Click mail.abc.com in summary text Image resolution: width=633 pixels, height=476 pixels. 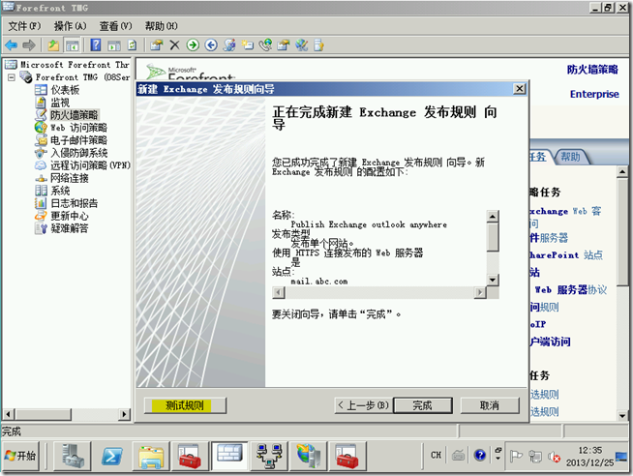coord(319,282)
